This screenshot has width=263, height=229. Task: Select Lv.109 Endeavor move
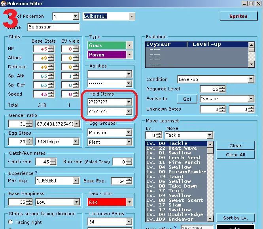(176, 219)
